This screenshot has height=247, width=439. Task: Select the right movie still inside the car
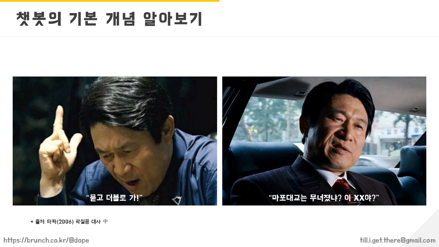pos(324,141)
